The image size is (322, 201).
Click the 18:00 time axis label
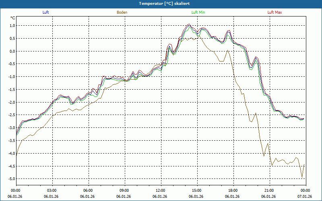(x=233, y=191)
